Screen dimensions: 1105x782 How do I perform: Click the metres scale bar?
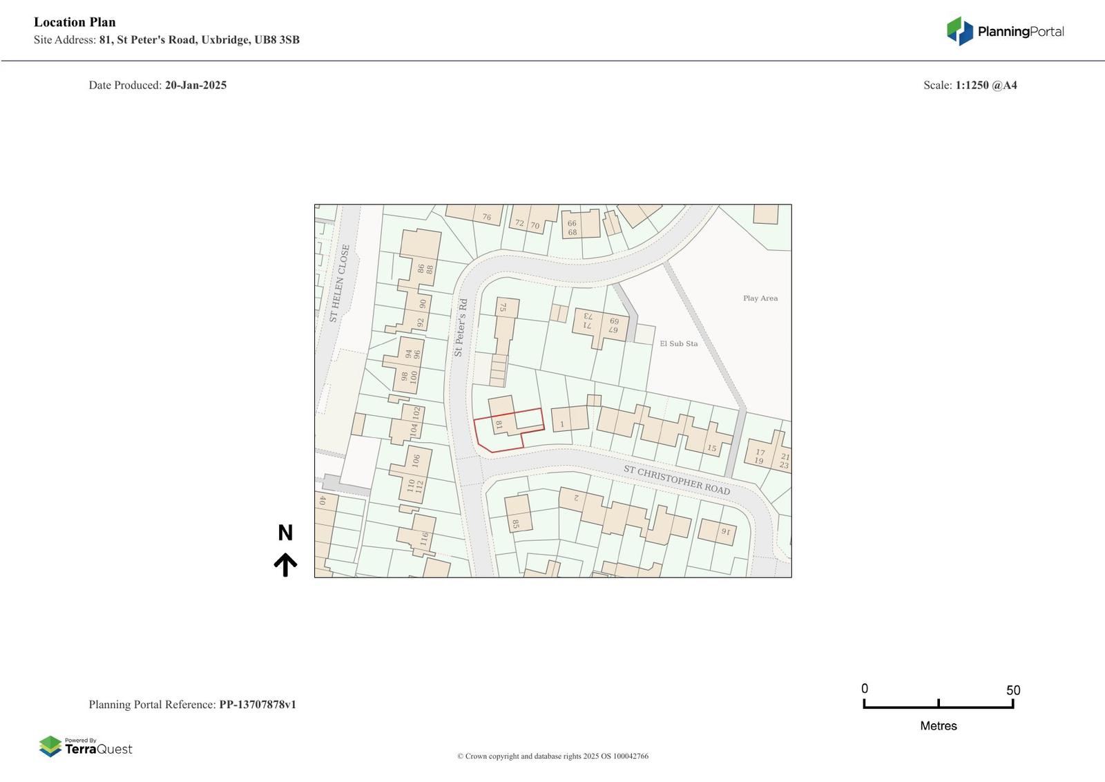[x=938, y=704]
